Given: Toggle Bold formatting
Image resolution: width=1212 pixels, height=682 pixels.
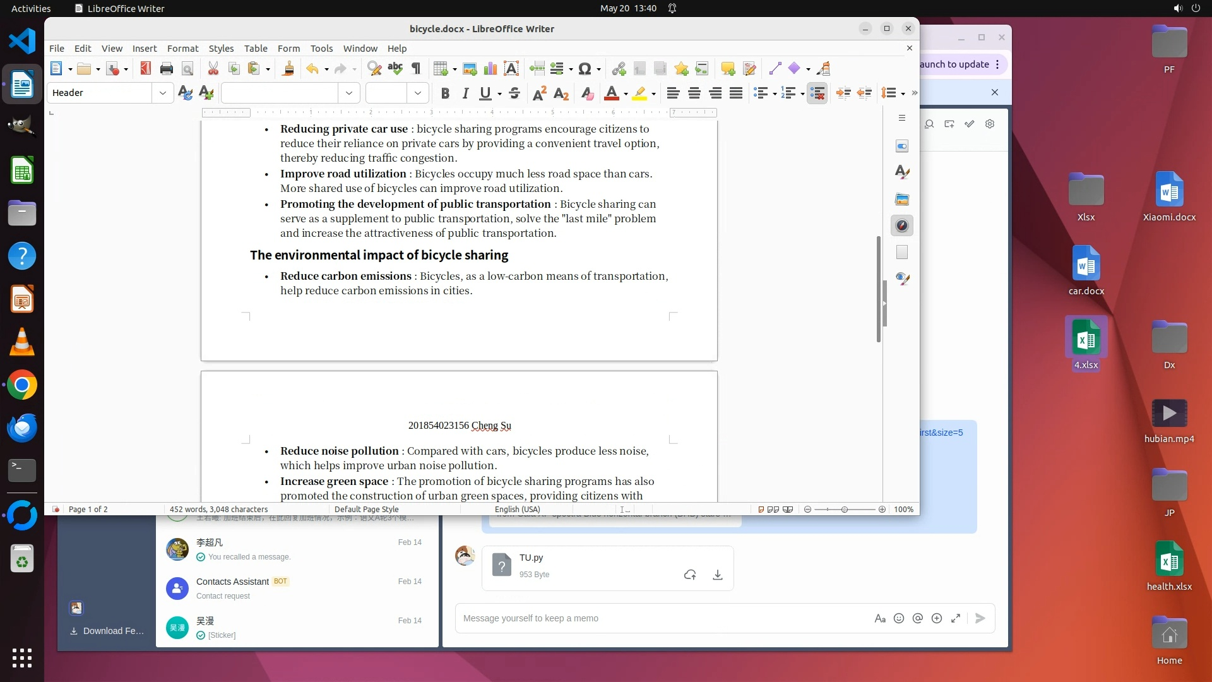Looking at the screenshot, I should (445, 93).
